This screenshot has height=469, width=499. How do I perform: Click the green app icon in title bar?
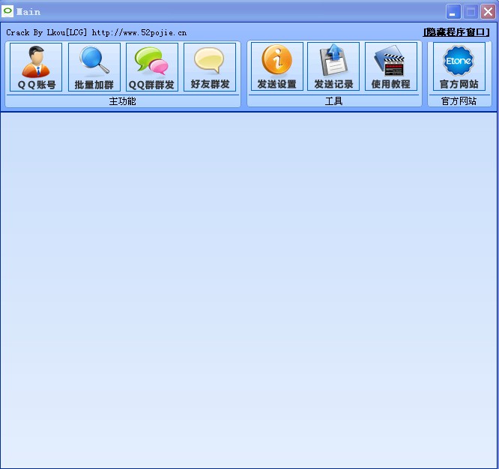coord(8,11)
